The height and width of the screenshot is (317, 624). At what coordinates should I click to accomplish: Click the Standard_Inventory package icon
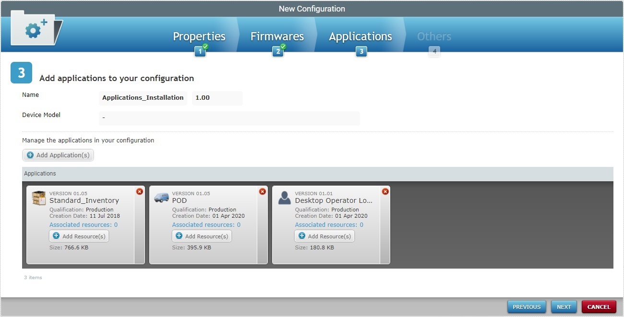click(38, 197)
